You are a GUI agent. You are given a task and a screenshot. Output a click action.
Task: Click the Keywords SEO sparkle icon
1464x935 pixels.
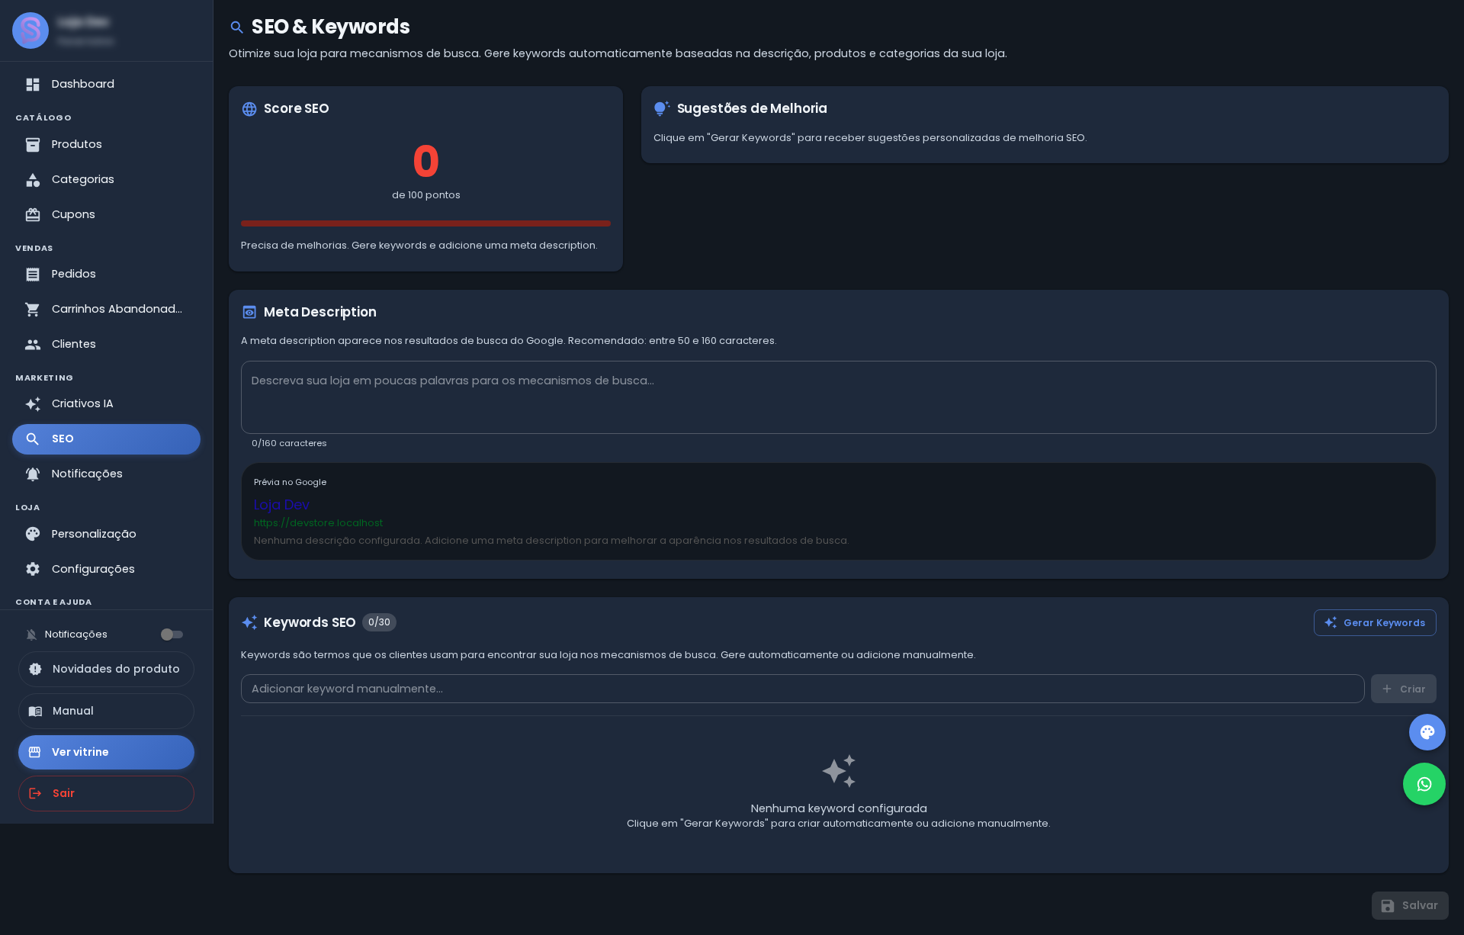pos(249,622)
